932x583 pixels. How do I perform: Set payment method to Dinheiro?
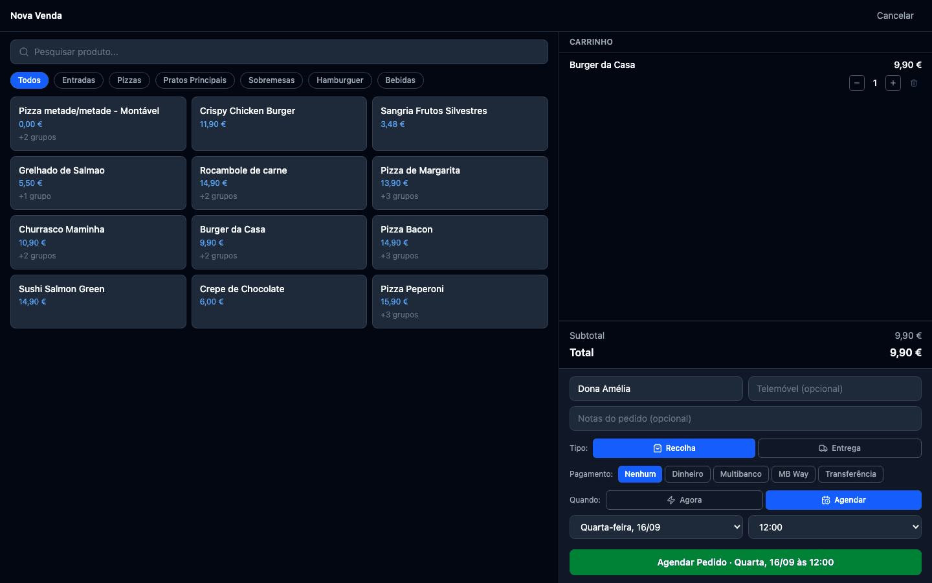[x=687, y=474]
